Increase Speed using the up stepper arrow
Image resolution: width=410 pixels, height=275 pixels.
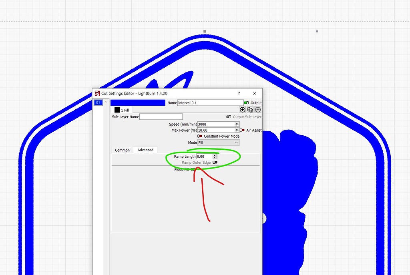[x=236, y=122]
